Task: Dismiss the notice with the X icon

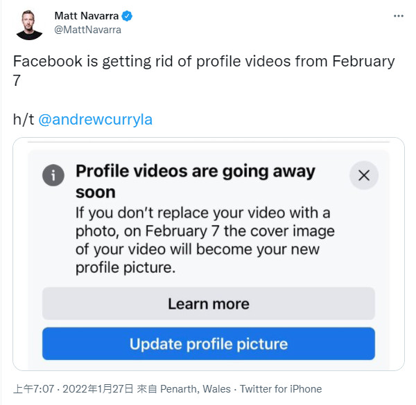Action: (364, 176)
